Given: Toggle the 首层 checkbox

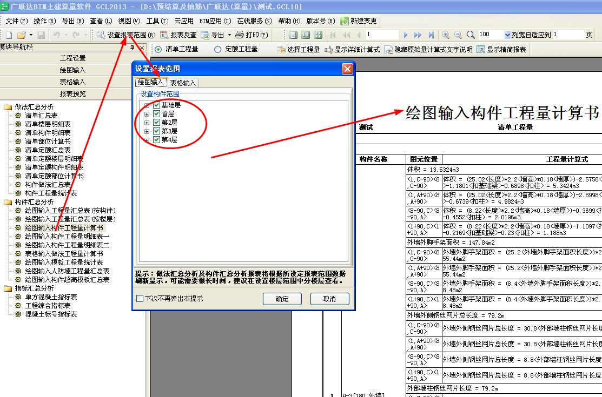Looking at the screenshot, I should click(156, 114).
